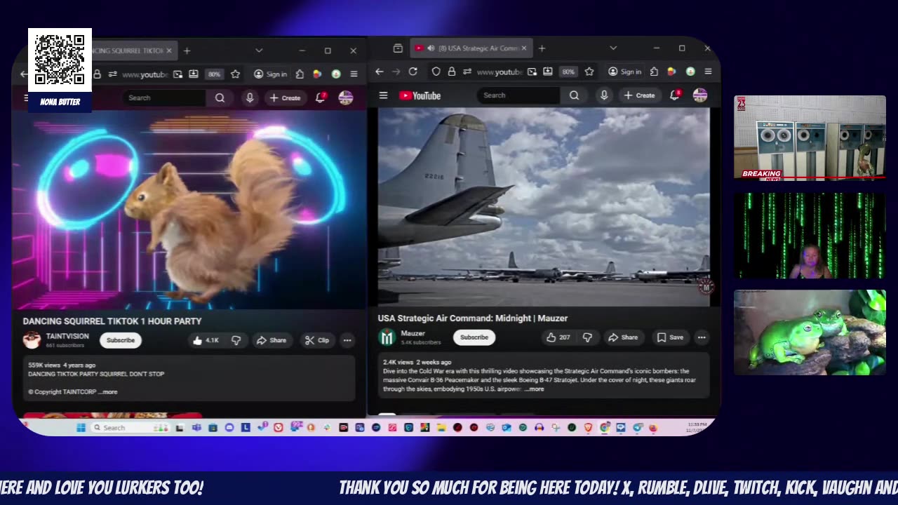Image resolution: width=898 pixels, height=505 pixels.
Task: Click the search magnifier in the Air Command window
Action: click(x=574, y=95)
